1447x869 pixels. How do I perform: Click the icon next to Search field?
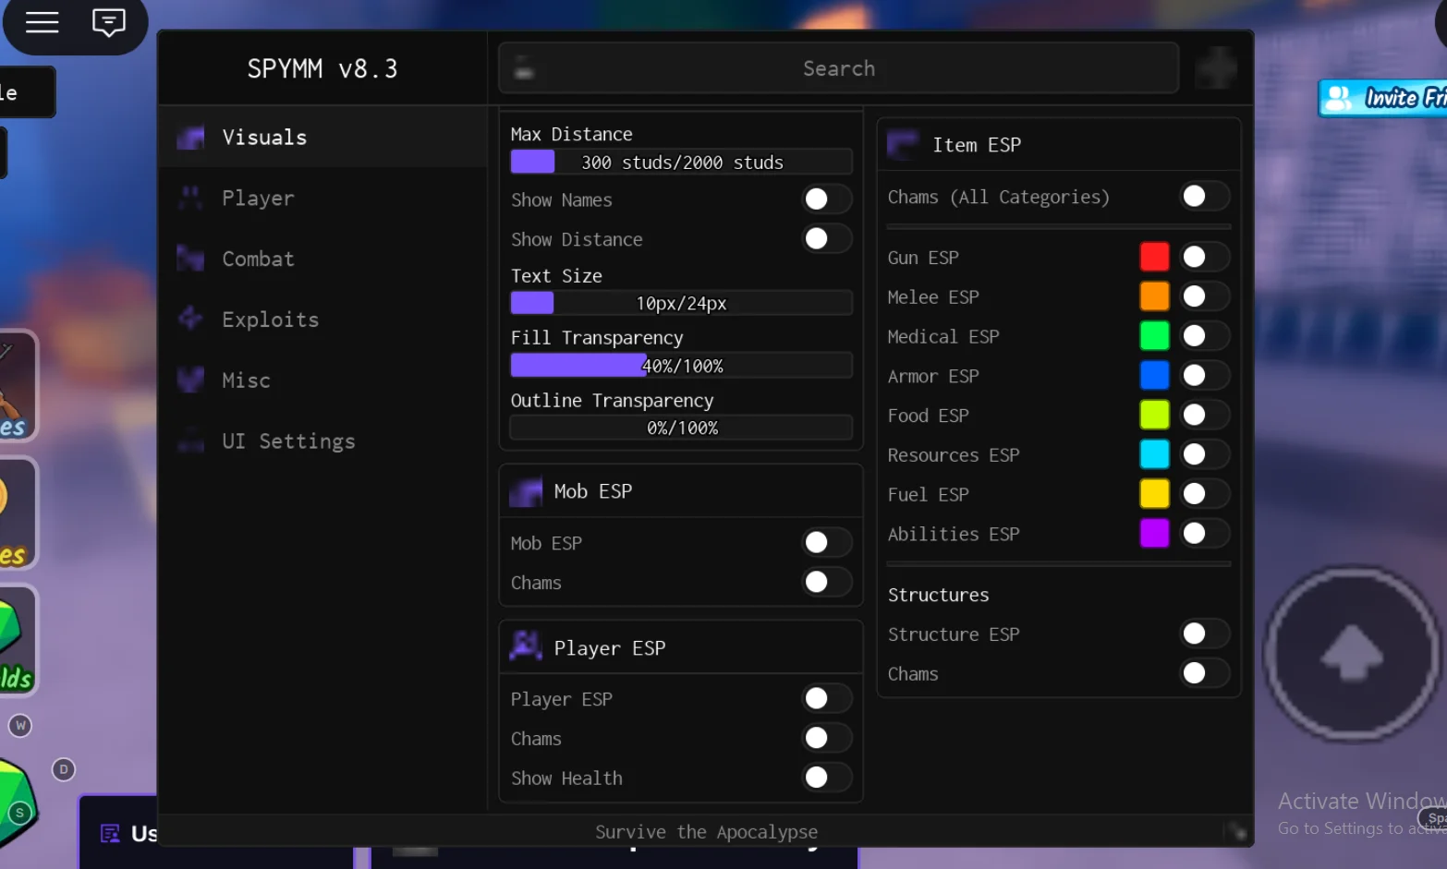[524, 67]
